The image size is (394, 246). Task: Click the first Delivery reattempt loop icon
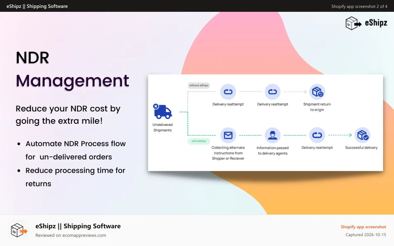228,92
